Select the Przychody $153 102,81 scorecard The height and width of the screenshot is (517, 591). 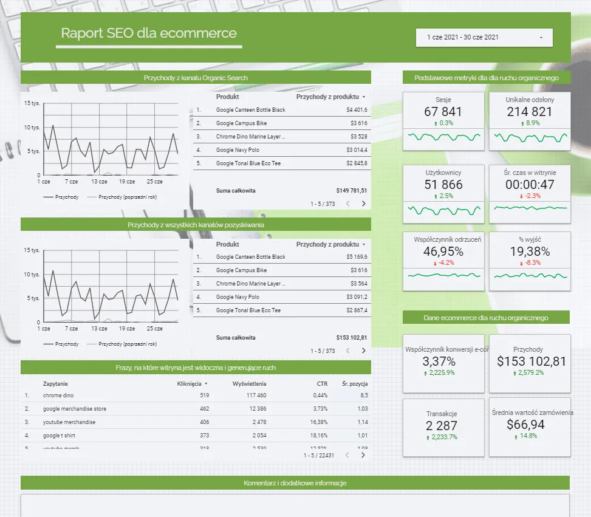pyautogui.click(x=530, y=363)
